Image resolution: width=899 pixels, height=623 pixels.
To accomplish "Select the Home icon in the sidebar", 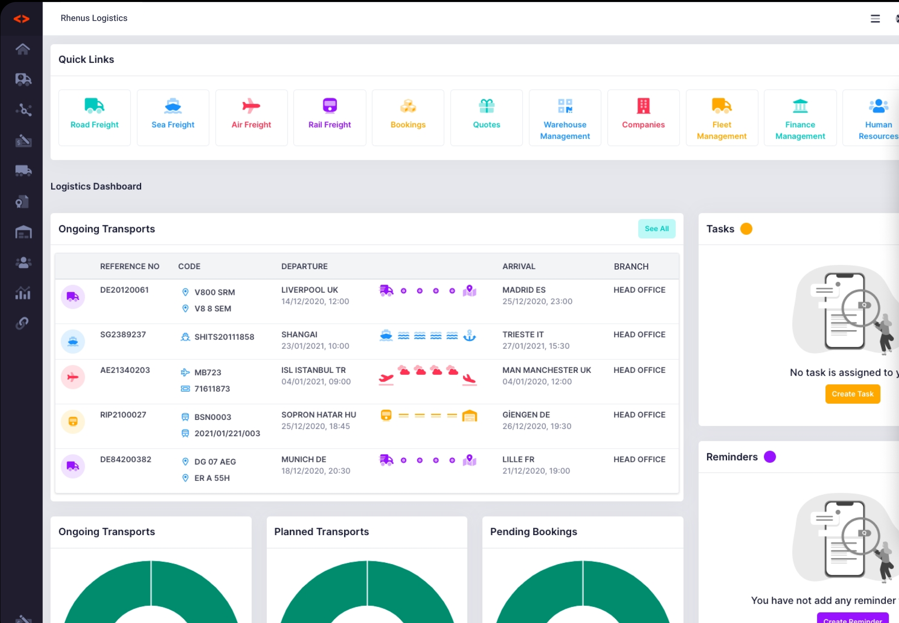I will (23, 49).
